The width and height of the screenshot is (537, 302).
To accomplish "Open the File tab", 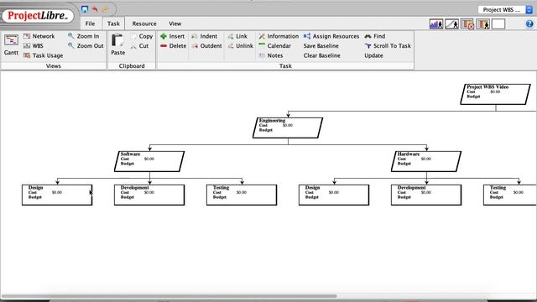I will pos(90,23).
